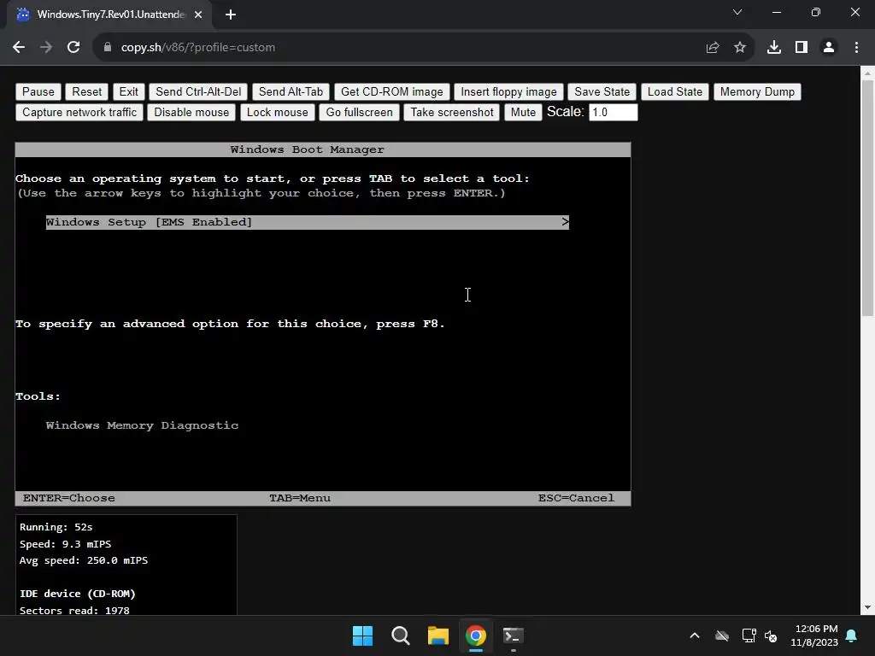
Task: Show hidden system tray icons chevron
Action: click(695, 635)
